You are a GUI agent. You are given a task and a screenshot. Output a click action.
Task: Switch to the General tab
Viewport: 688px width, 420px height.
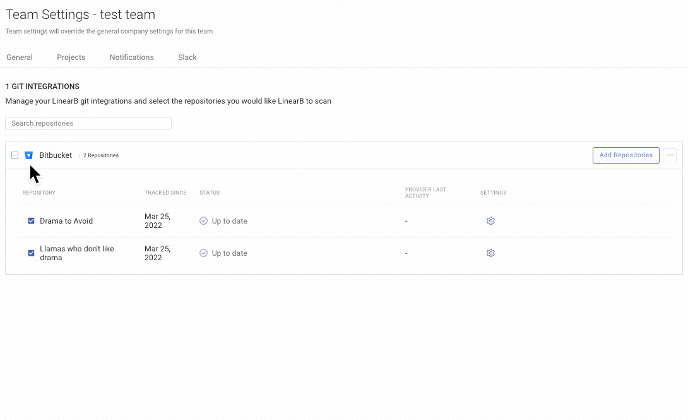(x=20, y=57)
